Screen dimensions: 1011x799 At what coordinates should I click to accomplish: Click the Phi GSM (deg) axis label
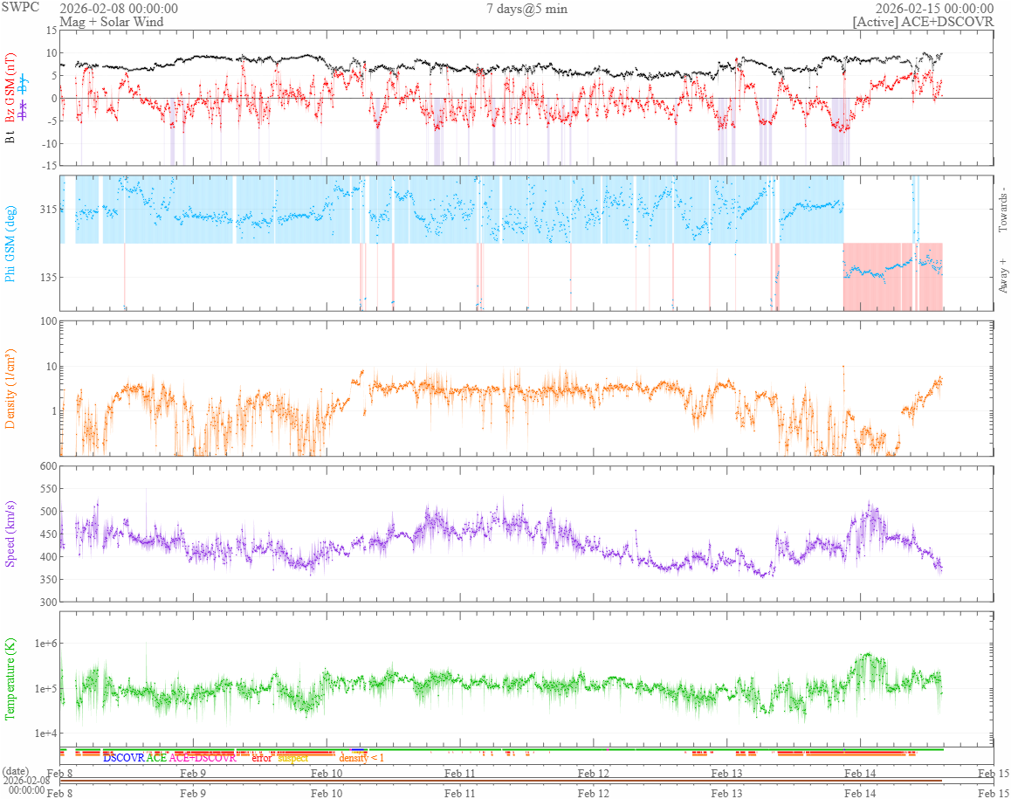(10, 244)
